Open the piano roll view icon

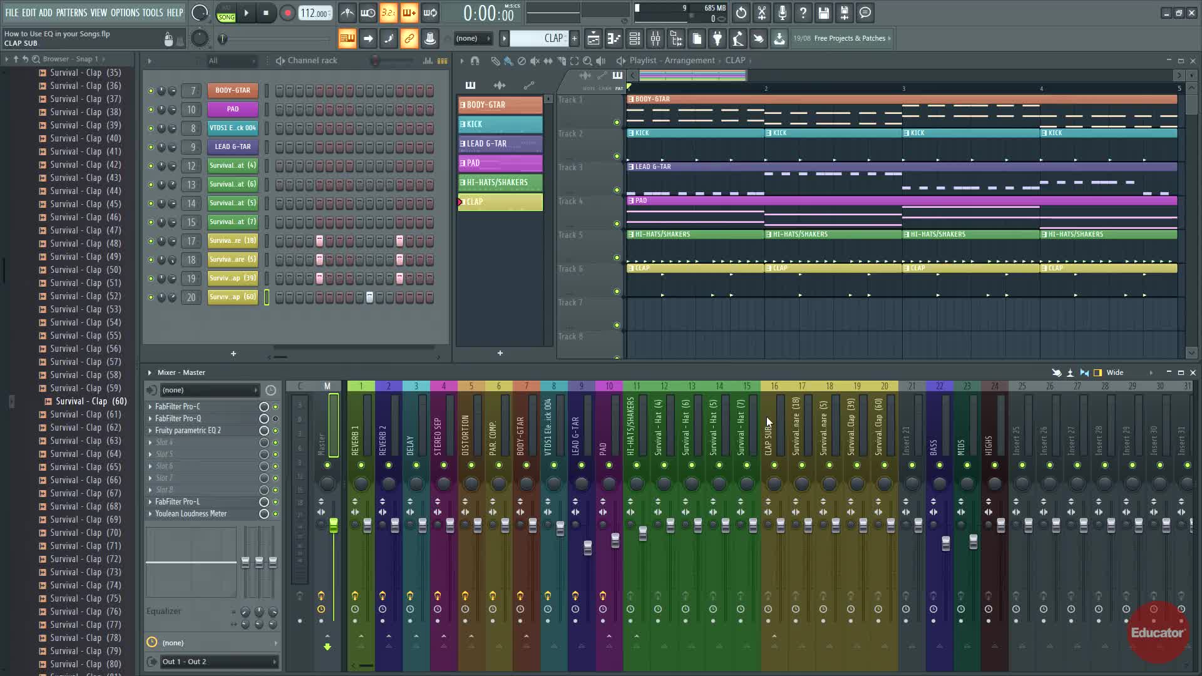coord(614,39)
